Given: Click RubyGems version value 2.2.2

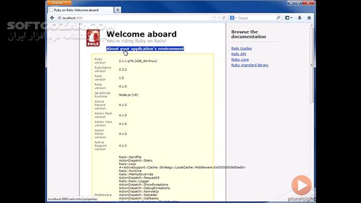Looking at the screenshot, I should (x=123, y=69).
